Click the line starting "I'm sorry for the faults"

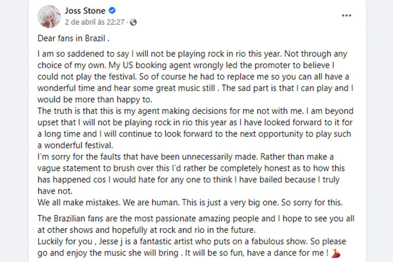coord(185,157)
